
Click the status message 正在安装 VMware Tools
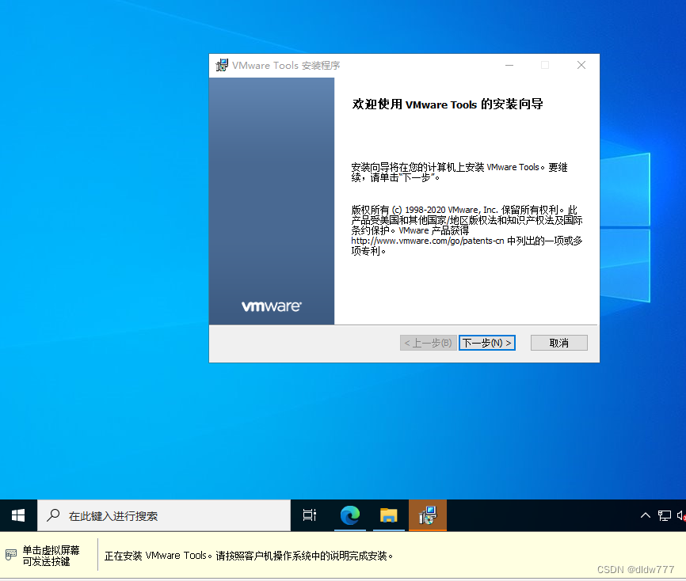(249, 556)
